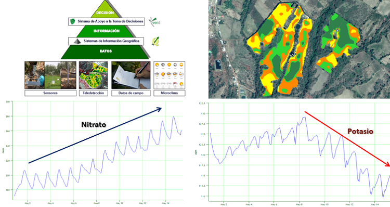Click the Verd logo next to the pyramid
This screenshot has height=207, width=390.
[x=155, y=22]
